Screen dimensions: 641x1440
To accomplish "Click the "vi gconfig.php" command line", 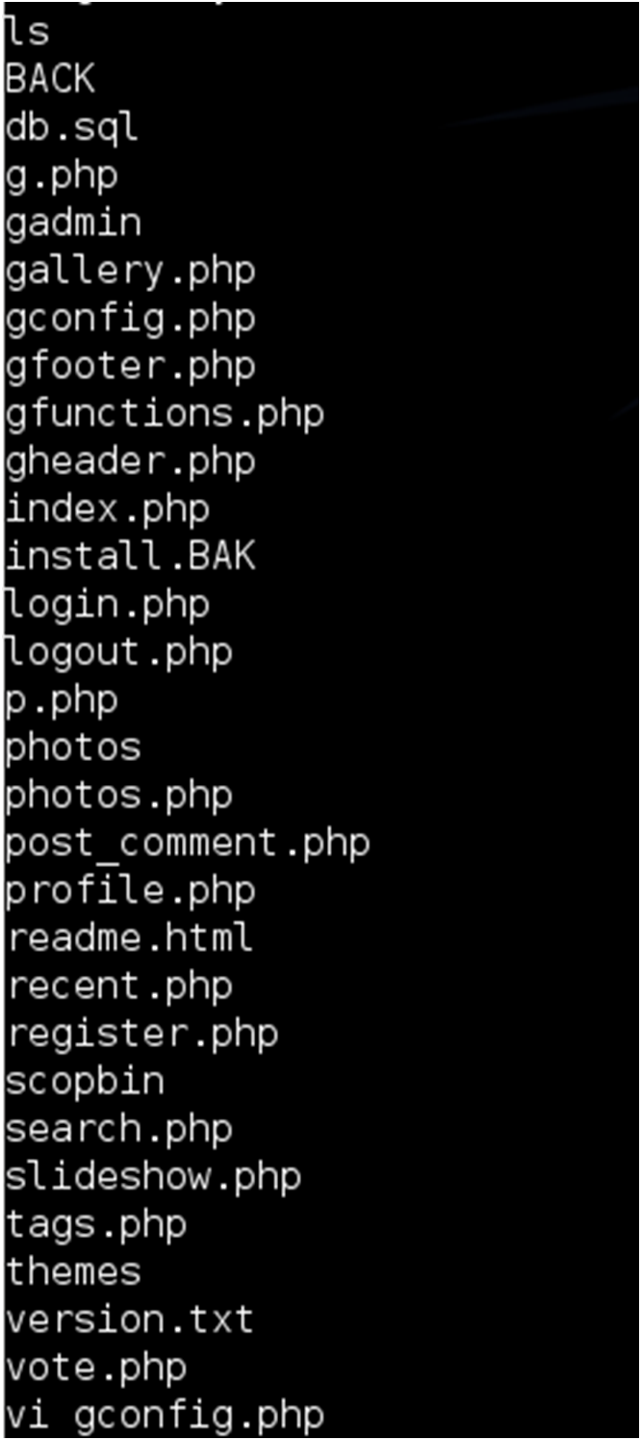I will coord(165,1415).
